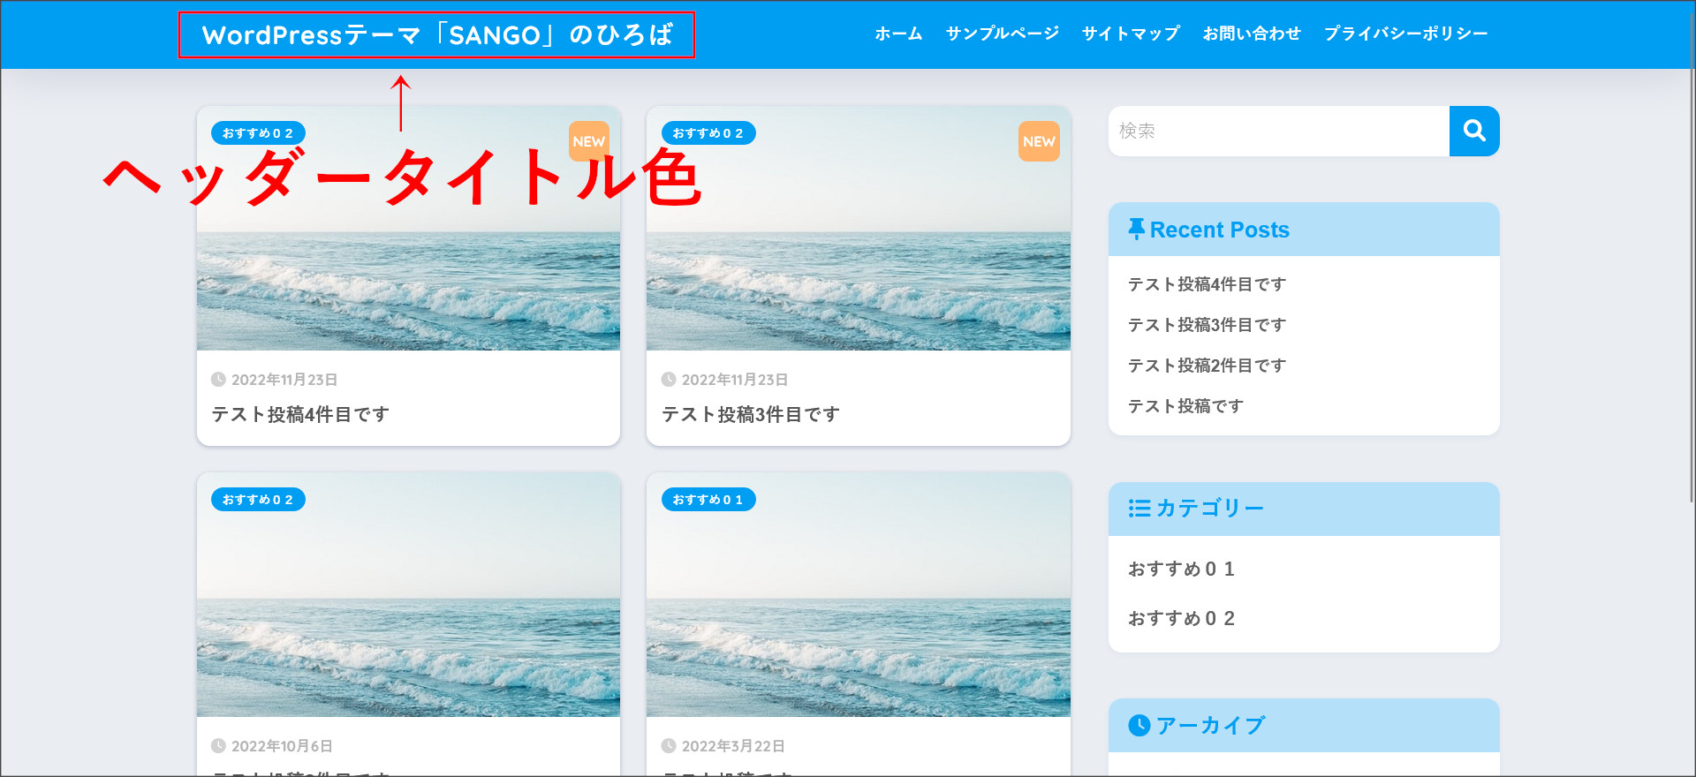This screenshot has width=1696, height=777.
Task: Click the search magnifier button
Action: [1473, 131]
